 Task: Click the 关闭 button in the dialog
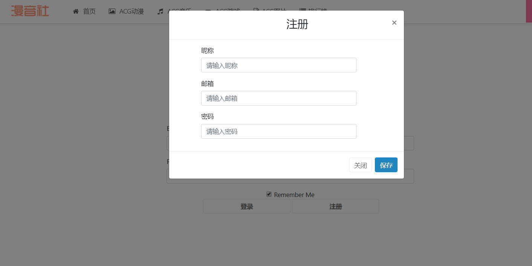click(x=360, y=165)
